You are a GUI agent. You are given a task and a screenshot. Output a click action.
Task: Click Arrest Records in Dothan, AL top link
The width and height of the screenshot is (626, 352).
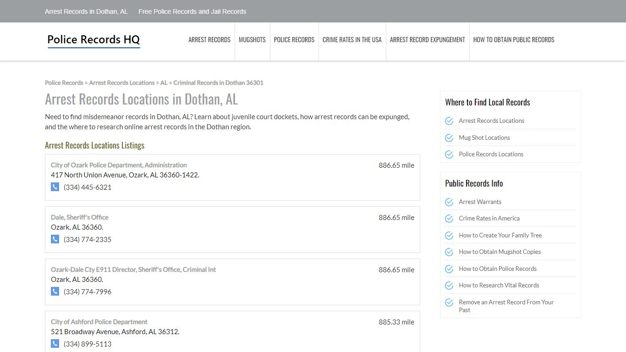[x=86, y=11]
